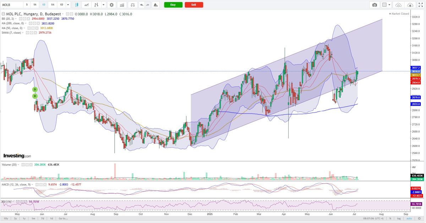Screen dimensions: 426x223
Task: Select the 1h interval
Action: coord(35,5)
